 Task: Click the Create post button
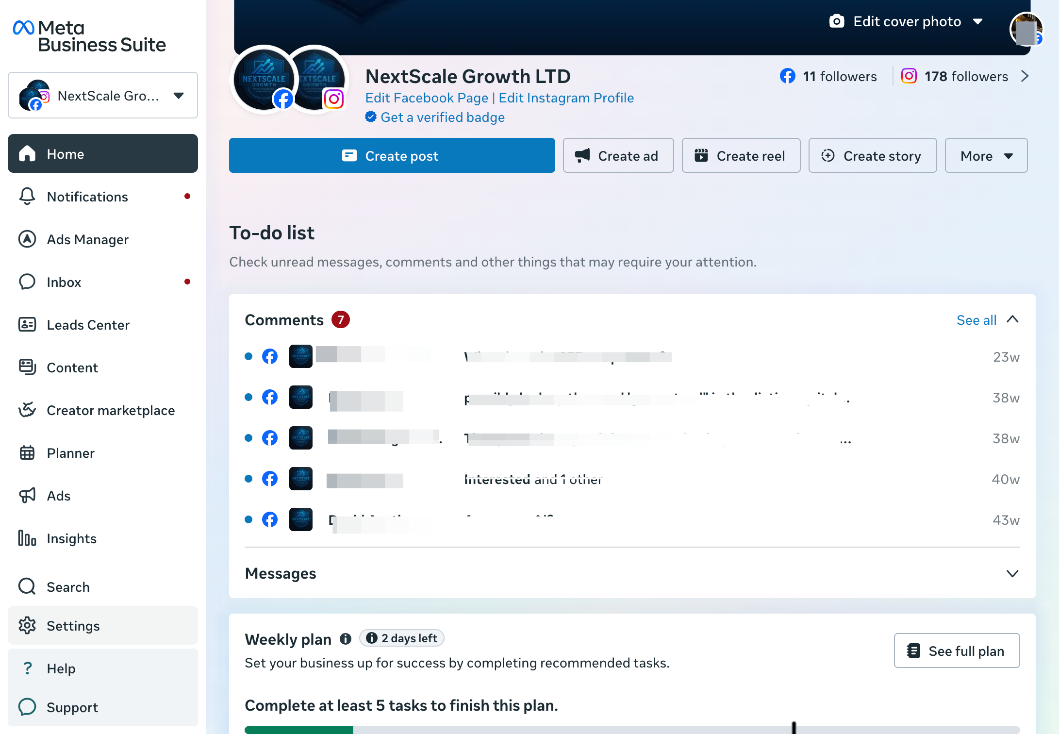(392, 156)
